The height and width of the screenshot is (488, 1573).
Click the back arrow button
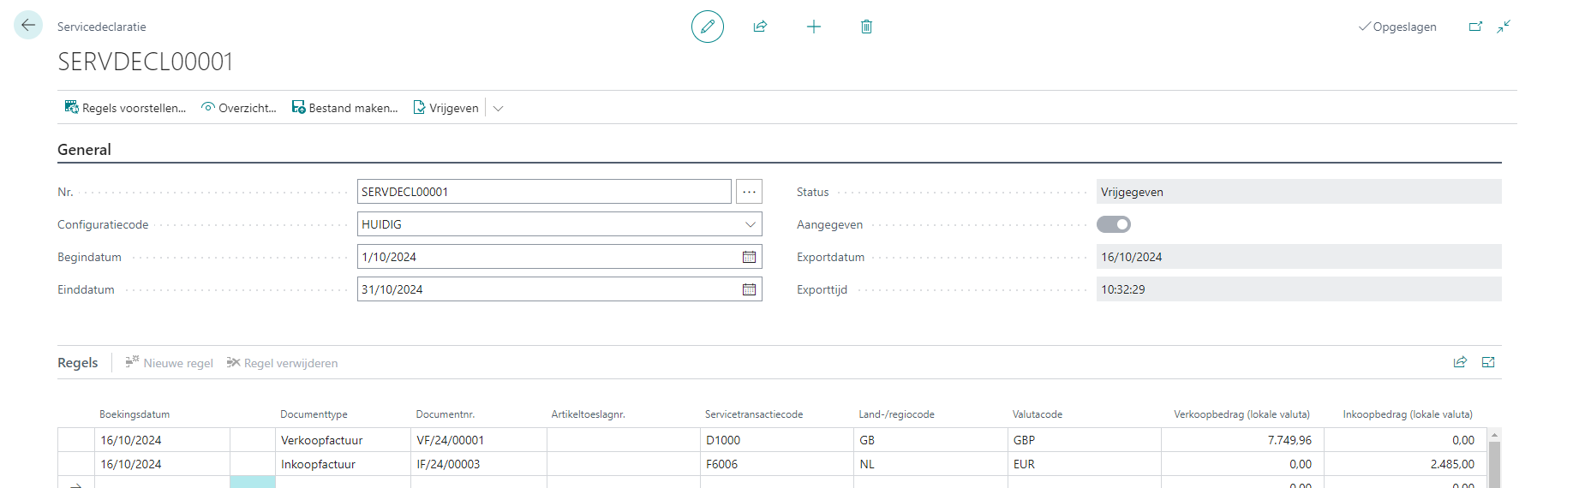28,26
